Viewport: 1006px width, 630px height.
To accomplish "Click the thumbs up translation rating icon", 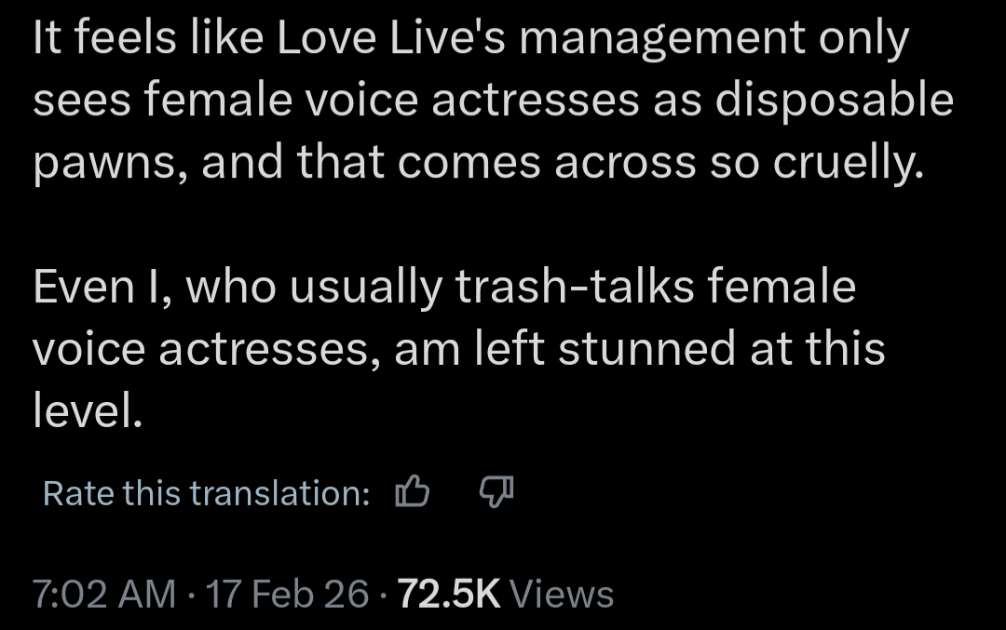I will tap(412, 492).
